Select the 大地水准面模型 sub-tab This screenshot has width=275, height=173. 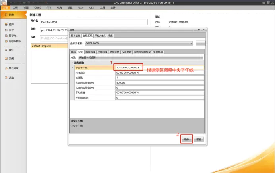(142, 52)
